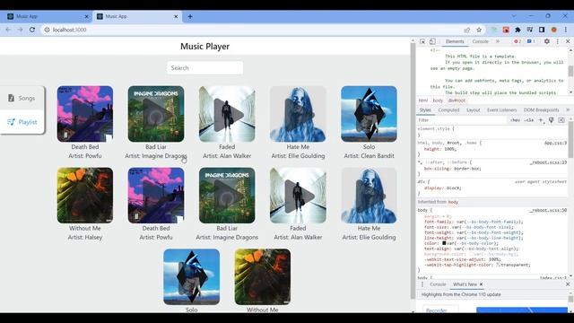Close the first Music App tab
The image size is (574, 323).
(87, 16)
